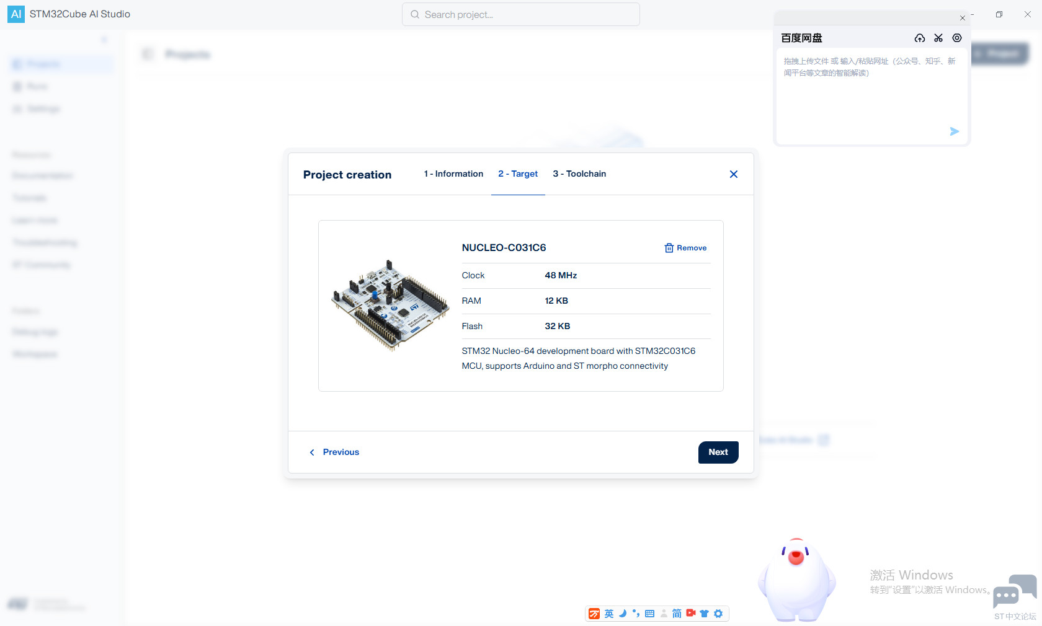
Task: Click the board description text
Action: click(x=579, y=359)
